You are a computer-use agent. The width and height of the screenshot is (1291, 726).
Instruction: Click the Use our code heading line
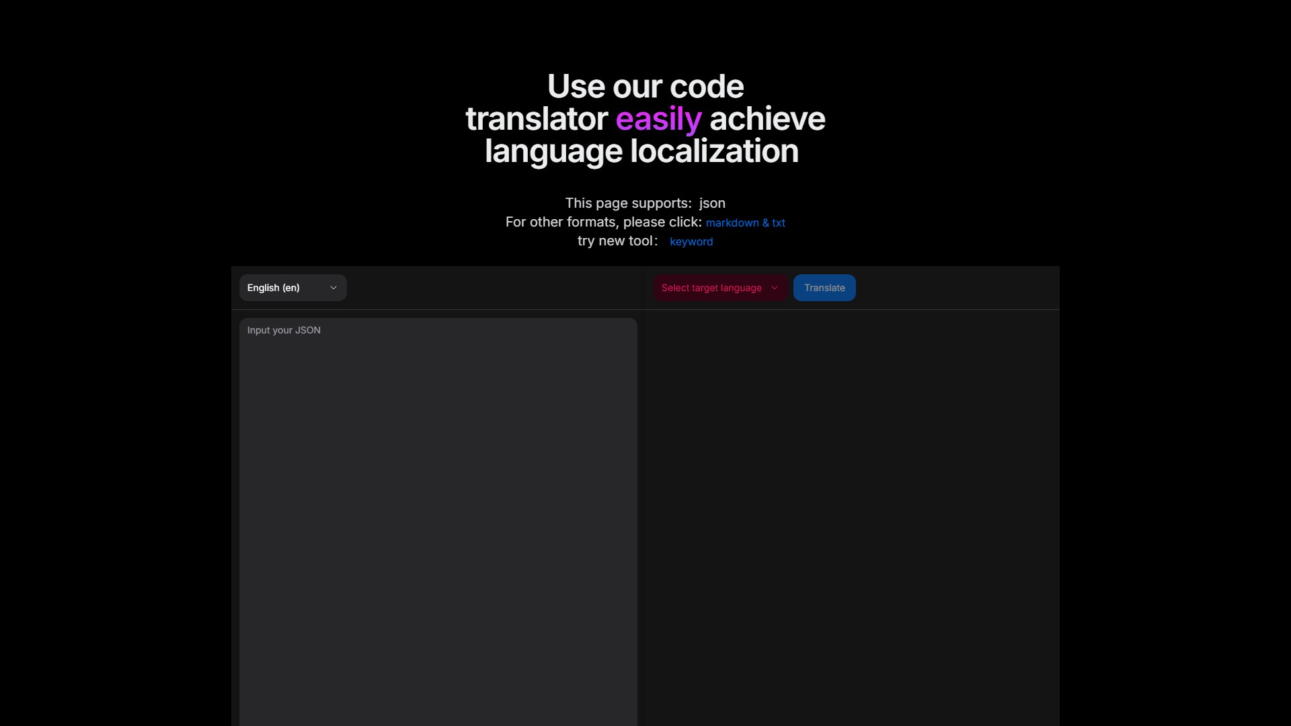(645, 87)
